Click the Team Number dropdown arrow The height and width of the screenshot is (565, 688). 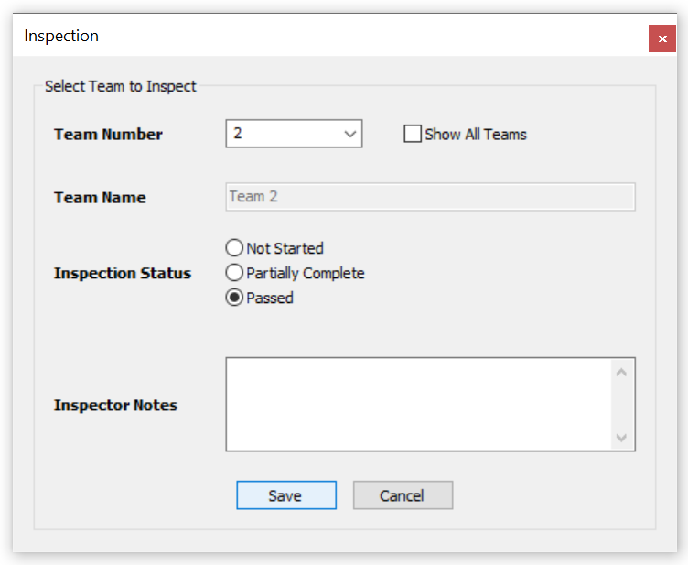(349, 135)
